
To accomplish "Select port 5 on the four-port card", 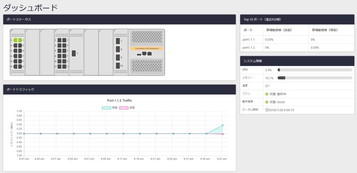I will point(118,49).
